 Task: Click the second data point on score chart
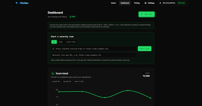(x=82, y=91)
